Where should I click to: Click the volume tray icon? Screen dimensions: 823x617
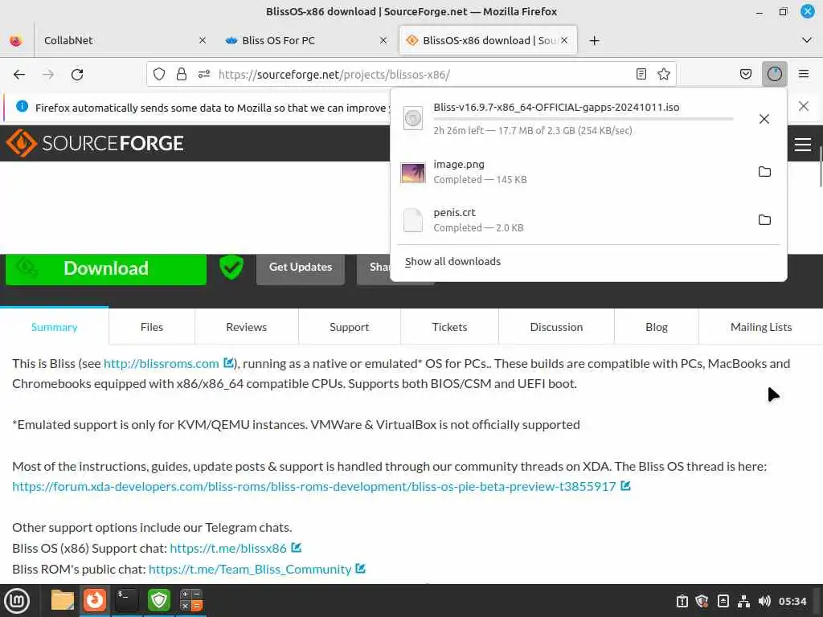click(x=764, y=601)
